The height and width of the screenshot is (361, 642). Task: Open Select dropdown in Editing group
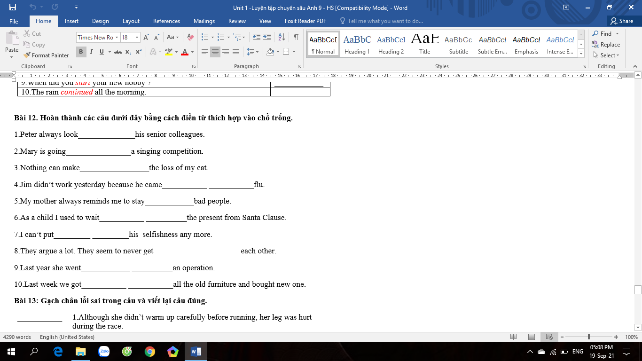[606, 55]
